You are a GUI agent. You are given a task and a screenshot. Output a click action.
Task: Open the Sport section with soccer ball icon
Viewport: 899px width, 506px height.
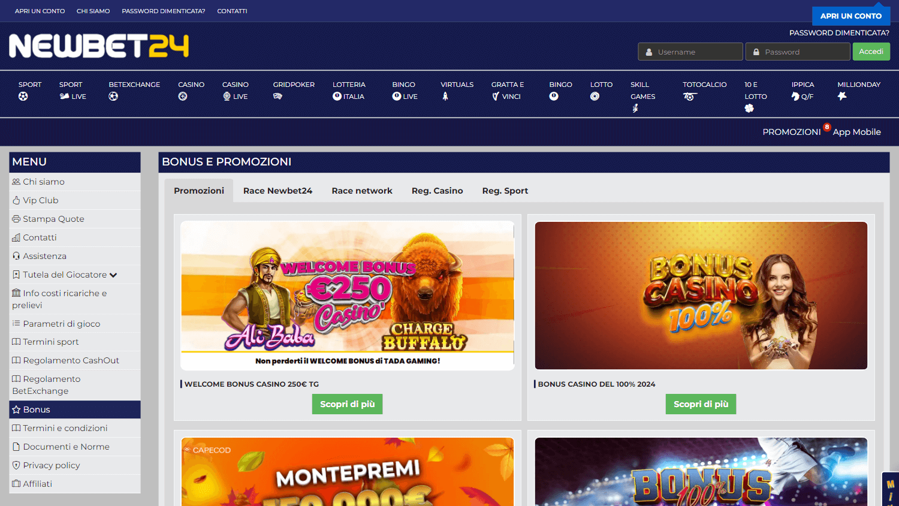click(x=29, y=91)
